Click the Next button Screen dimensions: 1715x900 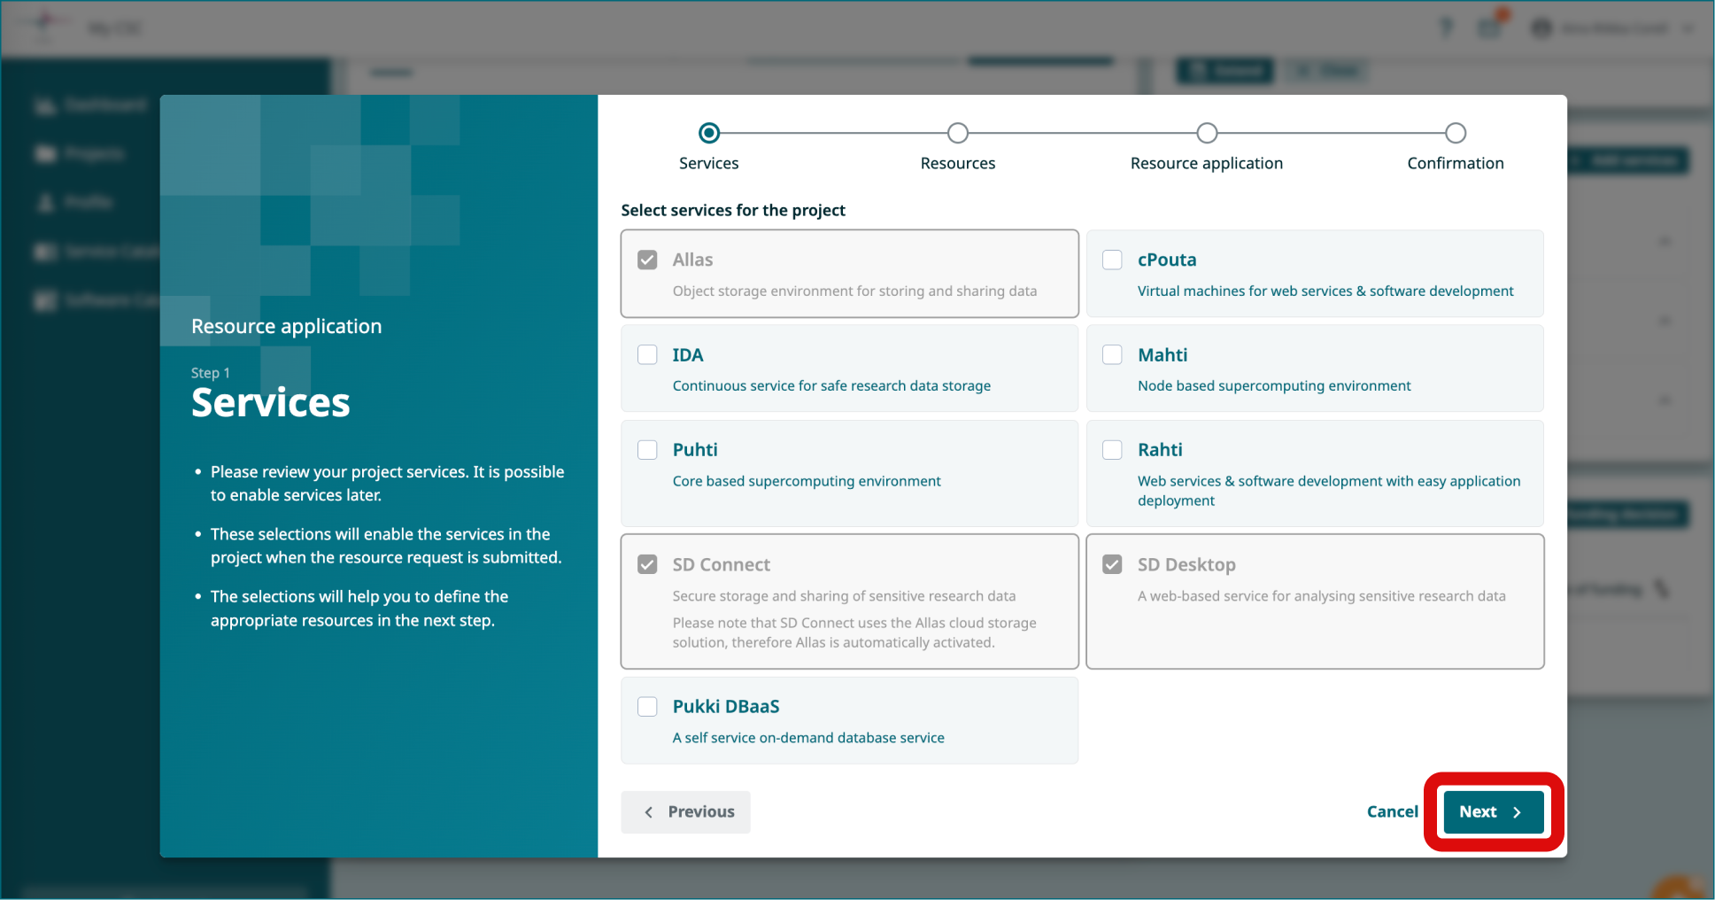1492,811
